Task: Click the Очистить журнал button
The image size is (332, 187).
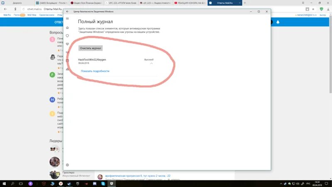Action: click(90, 48)
